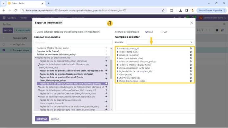Choose XLSX export format
The width and height of the screenshot is (228, 128).
click(x=146, y=32)
